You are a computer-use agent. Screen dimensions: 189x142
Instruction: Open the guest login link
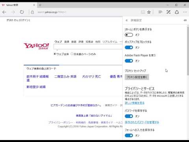pyautogui.click(x=24, y=20)
